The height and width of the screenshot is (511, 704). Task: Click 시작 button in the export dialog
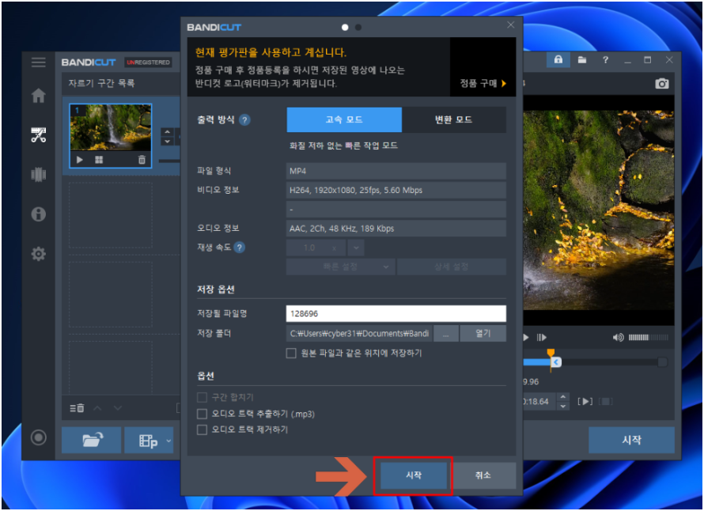pos(414,475)
